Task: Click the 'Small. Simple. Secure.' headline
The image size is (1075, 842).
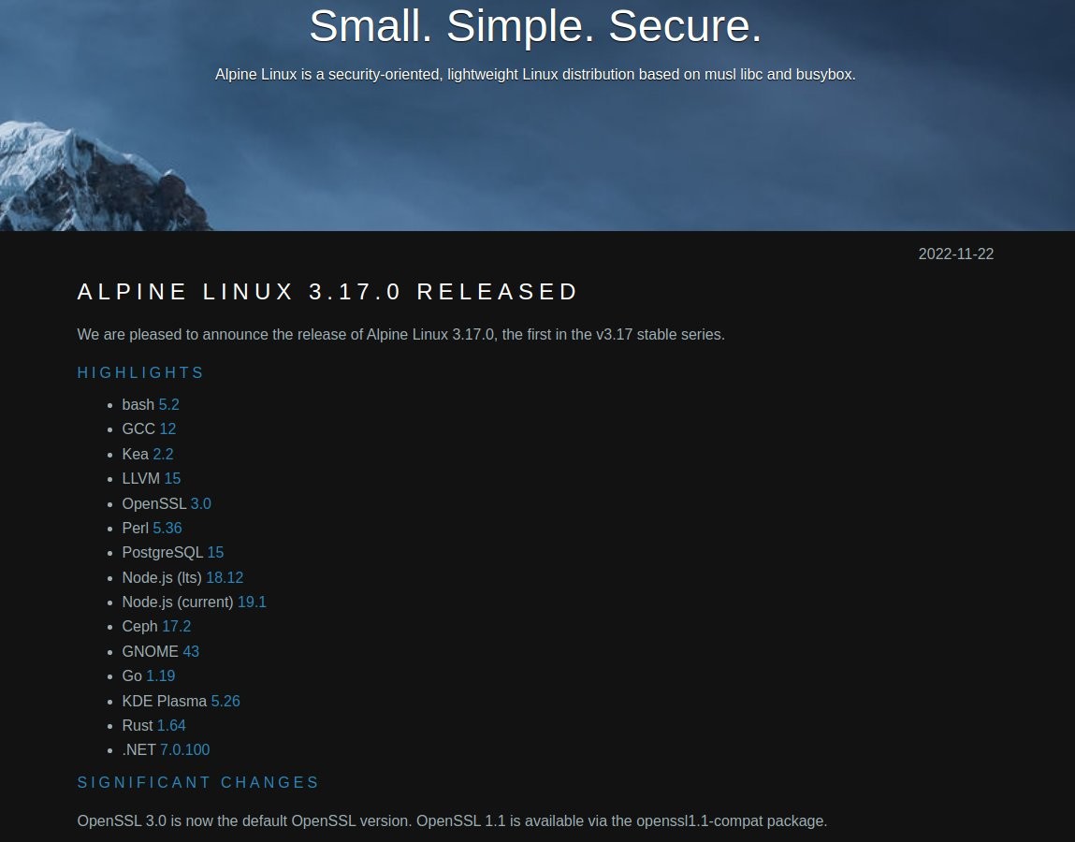Action: click(535, 26)
